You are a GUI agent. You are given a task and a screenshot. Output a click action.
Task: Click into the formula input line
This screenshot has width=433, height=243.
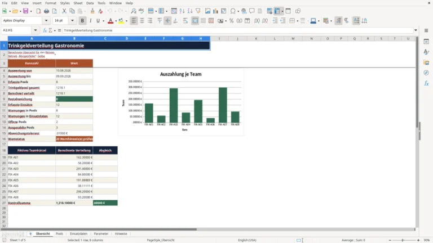238,30
